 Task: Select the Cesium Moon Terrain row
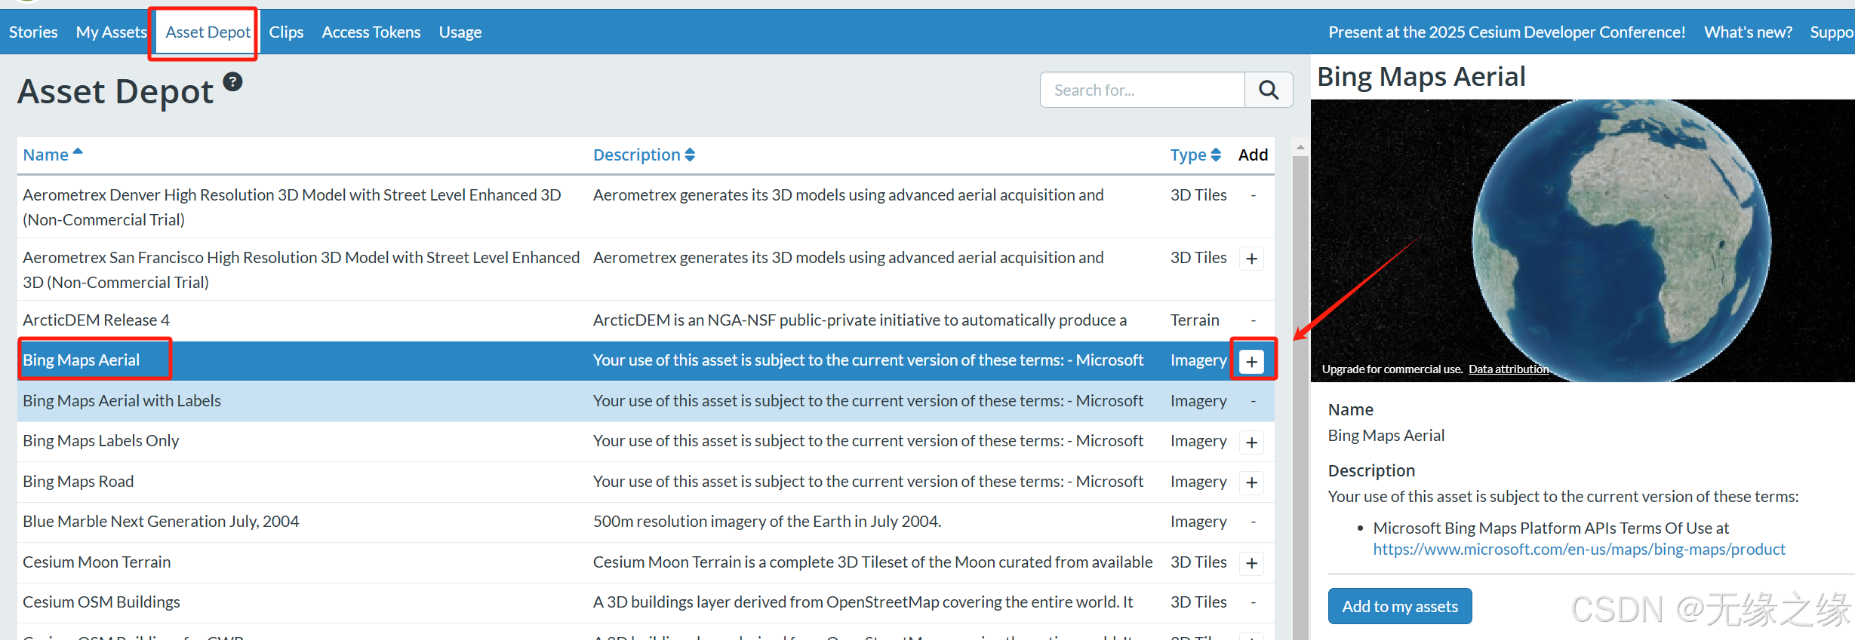pos(646,562)
